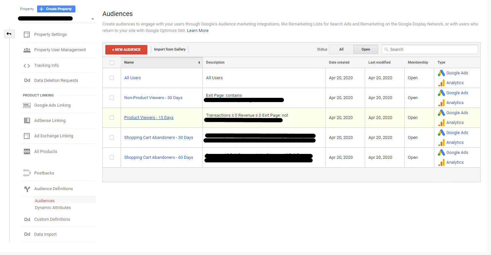Viewport: 491px width, 255px height.
Task: Click the Postbacks arrows icon
Action: pos(27,173)
